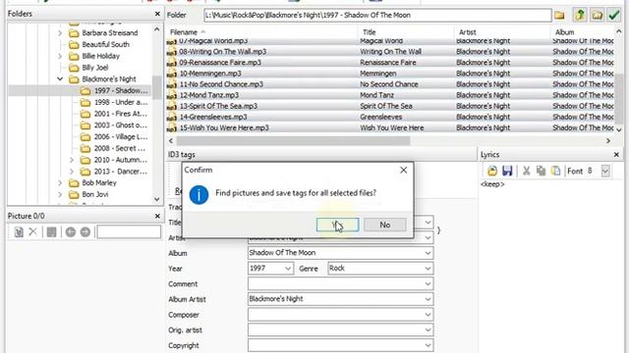Open the Comment field dropdown

(428, 283)
